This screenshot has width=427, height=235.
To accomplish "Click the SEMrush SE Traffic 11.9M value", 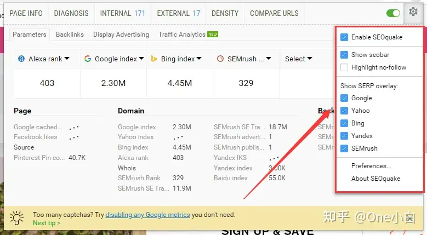I will click(x=181, y=188).
